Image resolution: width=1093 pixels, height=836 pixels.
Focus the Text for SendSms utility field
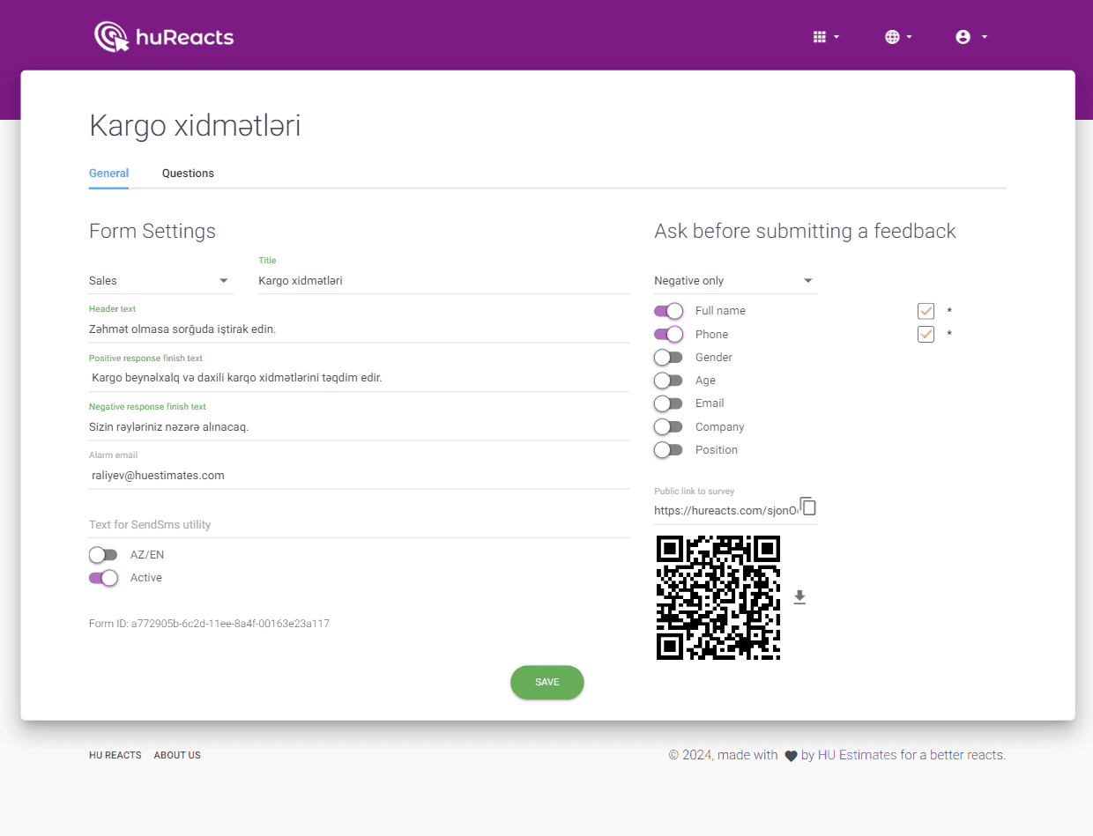click(x=359, y=525)
